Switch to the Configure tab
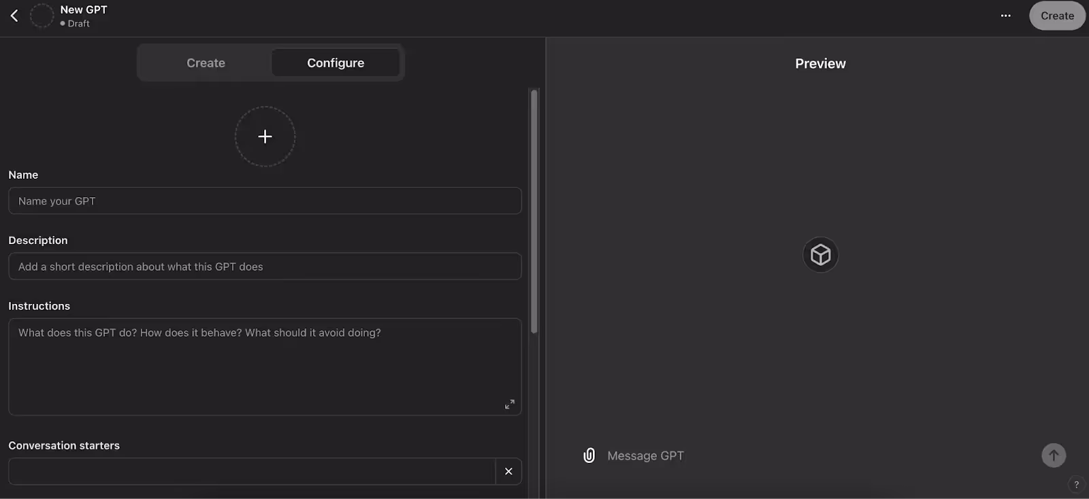This screenshot has width=1089, height=499. (336, 63)
